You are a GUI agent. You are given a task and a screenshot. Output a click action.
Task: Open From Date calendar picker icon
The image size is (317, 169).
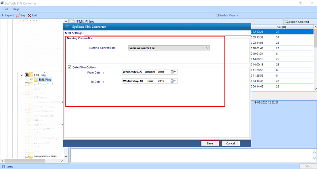click(x=173, y=72)
